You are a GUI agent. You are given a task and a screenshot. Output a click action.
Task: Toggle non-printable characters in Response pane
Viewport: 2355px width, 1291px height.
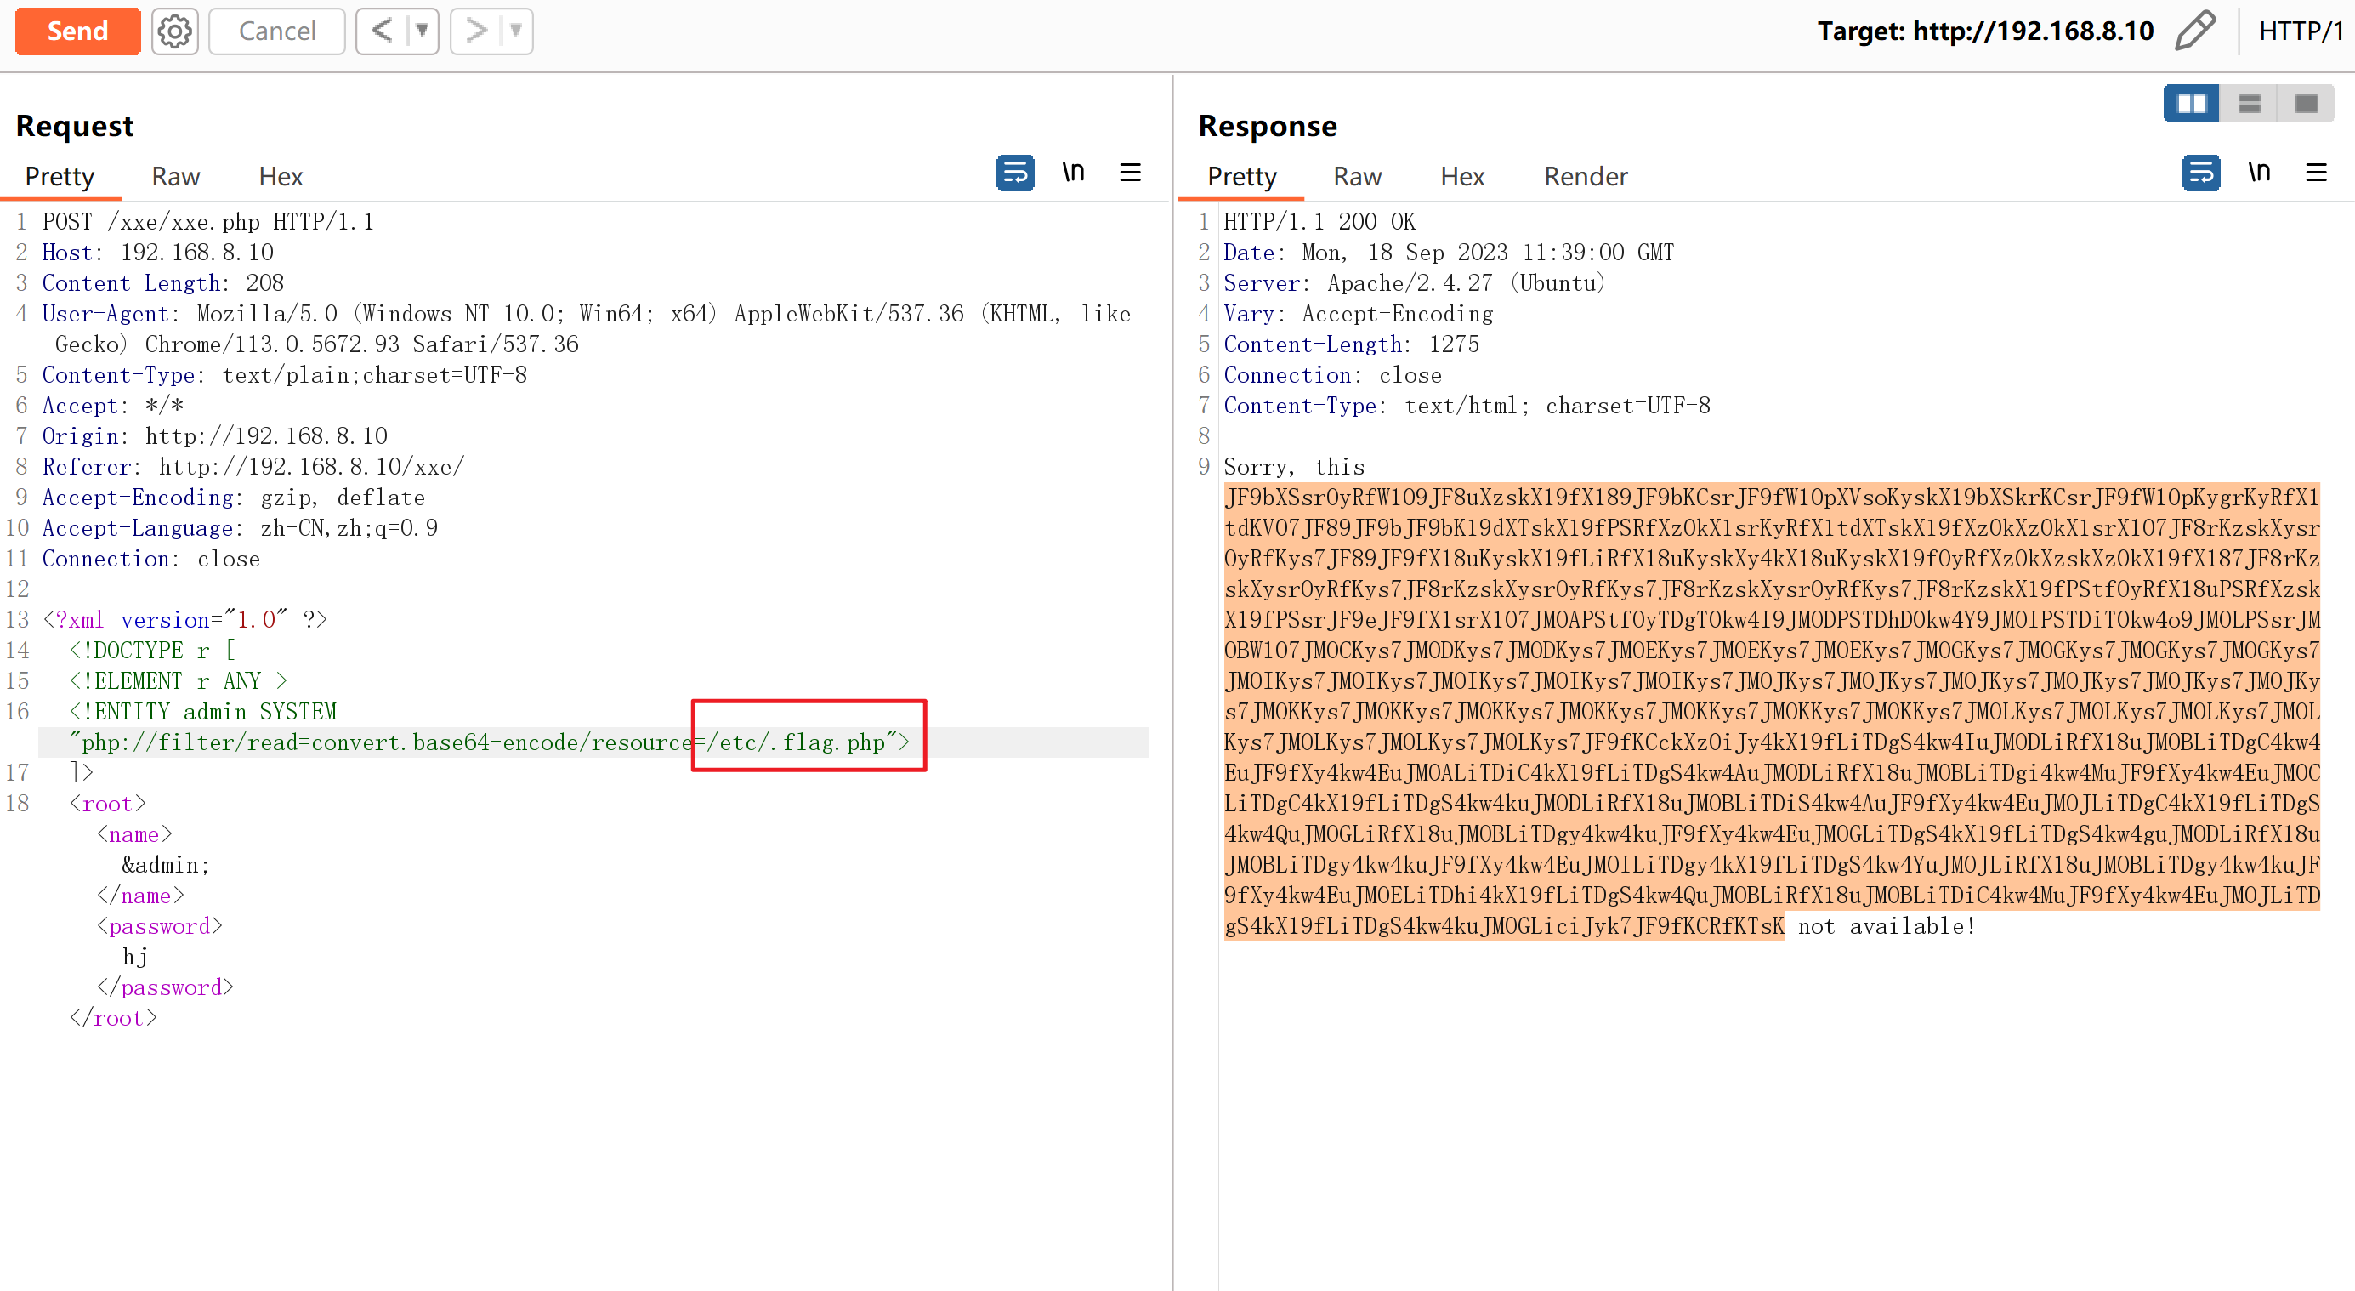2259,173
